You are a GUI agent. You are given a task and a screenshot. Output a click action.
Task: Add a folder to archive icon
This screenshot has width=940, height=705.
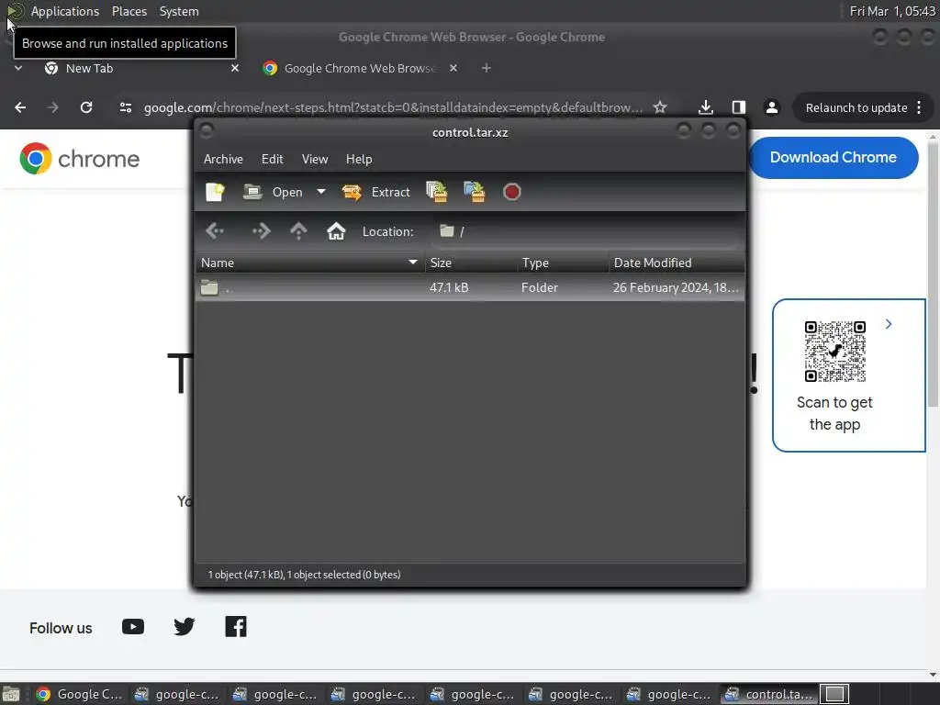coord(475,192)
